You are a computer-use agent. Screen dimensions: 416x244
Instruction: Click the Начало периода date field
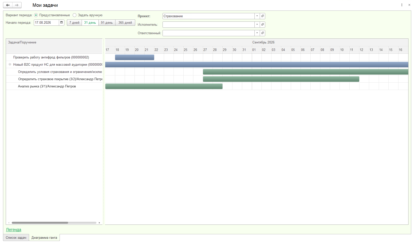[x=47, y=22]
